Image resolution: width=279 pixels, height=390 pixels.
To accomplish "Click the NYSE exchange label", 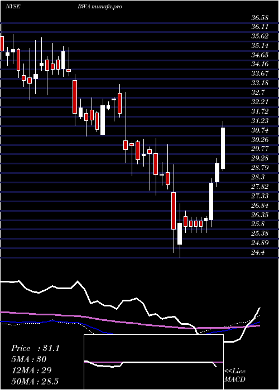I will point(13,7).
